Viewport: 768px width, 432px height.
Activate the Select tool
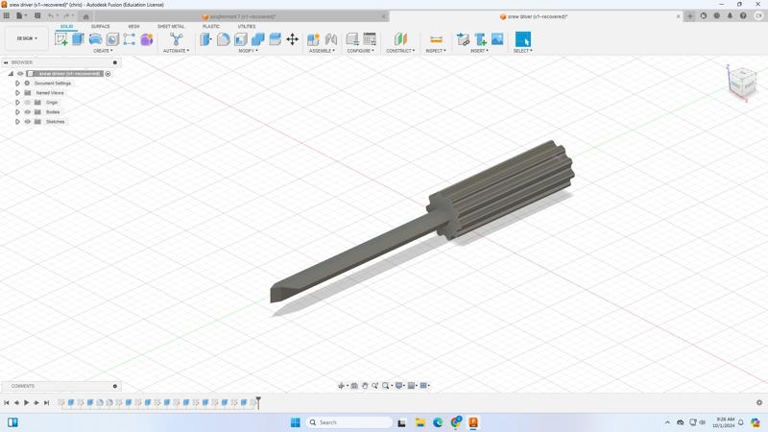522,39
